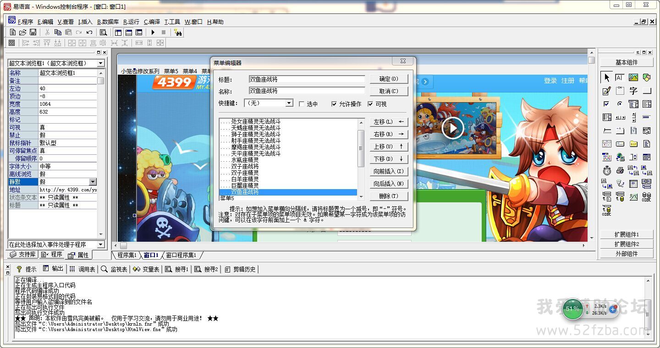
Task: Click the 确定(O) button
Action: point(389,79)
